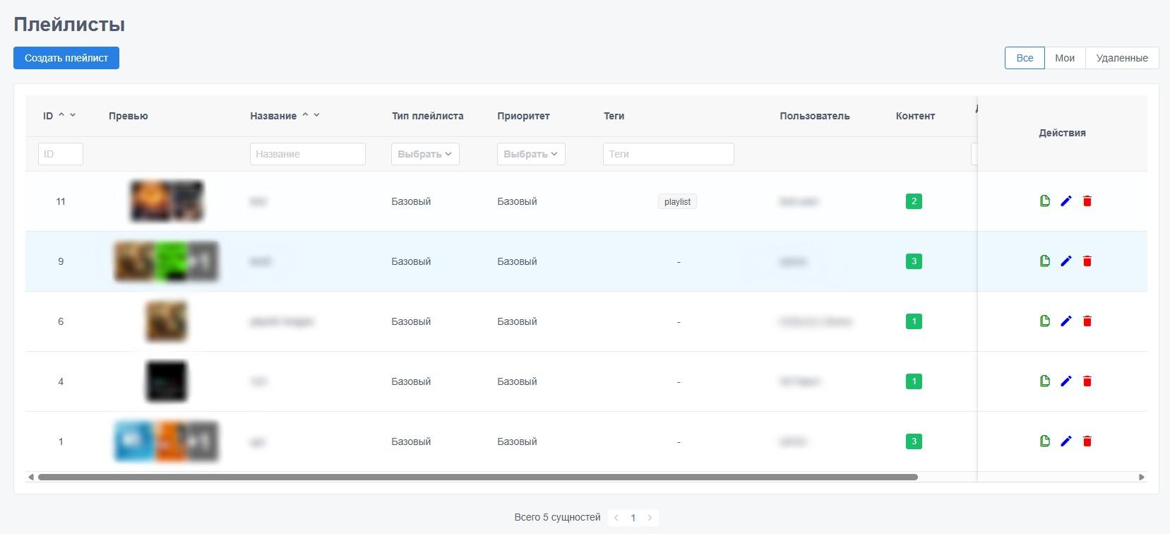This screenshot has width=1170, height=534.
Task: Edit the playlist with ID 11
Action: click(1066, 201)
